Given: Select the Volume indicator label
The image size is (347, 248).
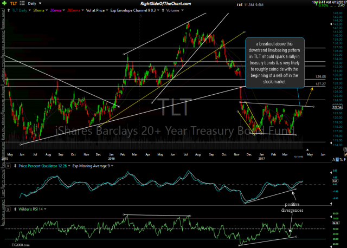Looking at the screenshot, I should pos(172,10).
